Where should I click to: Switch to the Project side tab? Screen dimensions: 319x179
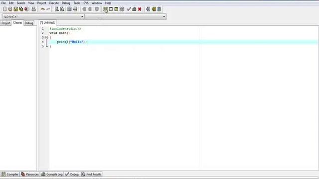click(6, 23)
